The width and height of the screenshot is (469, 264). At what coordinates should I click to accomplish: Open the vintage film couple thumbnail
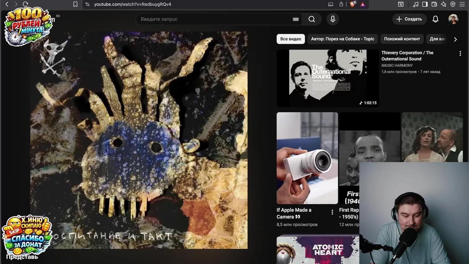(x=432, y=137)
